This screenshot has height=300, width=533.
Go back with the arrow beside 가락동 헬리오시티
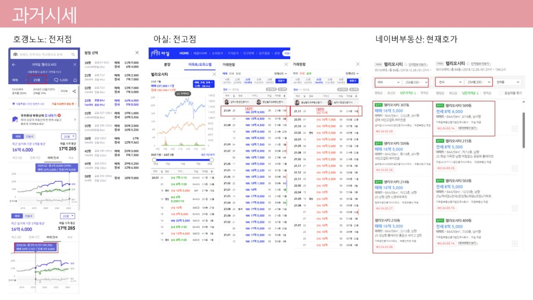coord(14,64)
